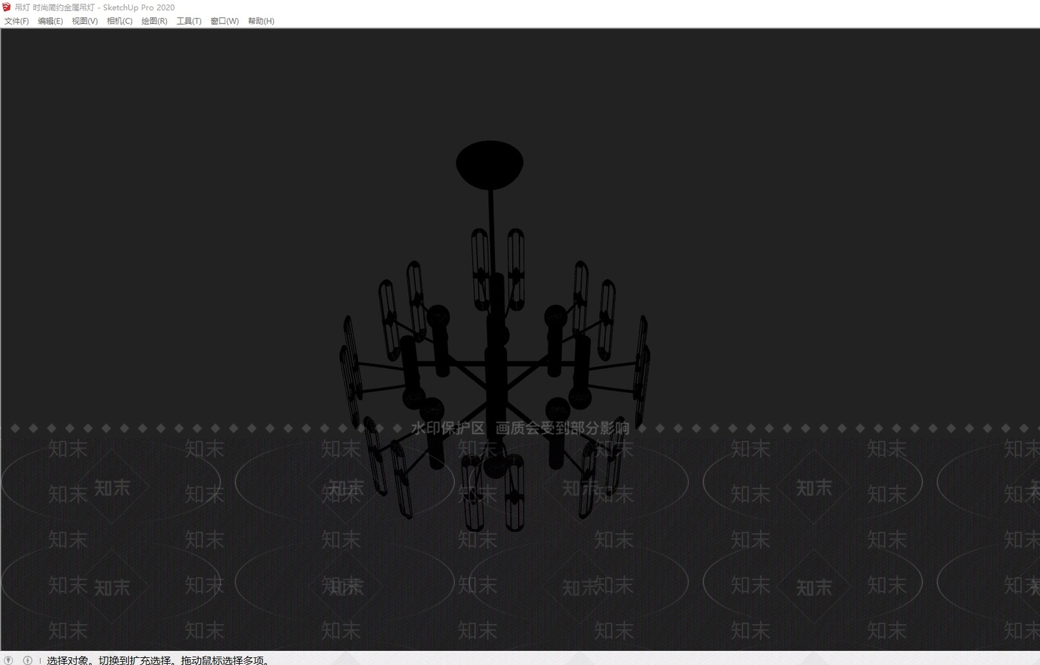Click the status text 选择对象。切换到扩充选择。
The width and height of the screenshot is (1040, 665).
[x=110, y=660]
